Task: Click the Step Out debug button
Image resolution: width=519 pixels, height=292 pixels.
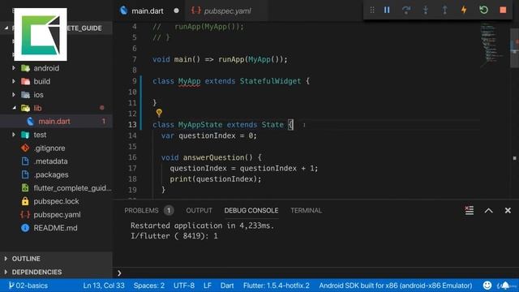Action: coord(445,10)
